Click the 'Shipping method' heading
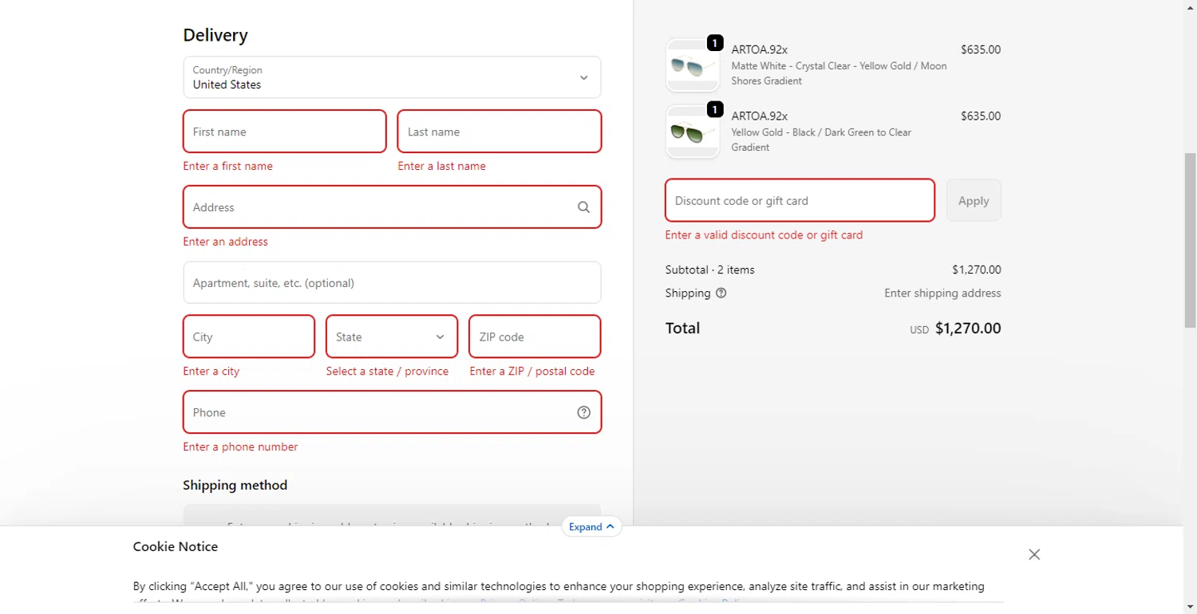Screen dimensions: 1197x614 point(235,485)
